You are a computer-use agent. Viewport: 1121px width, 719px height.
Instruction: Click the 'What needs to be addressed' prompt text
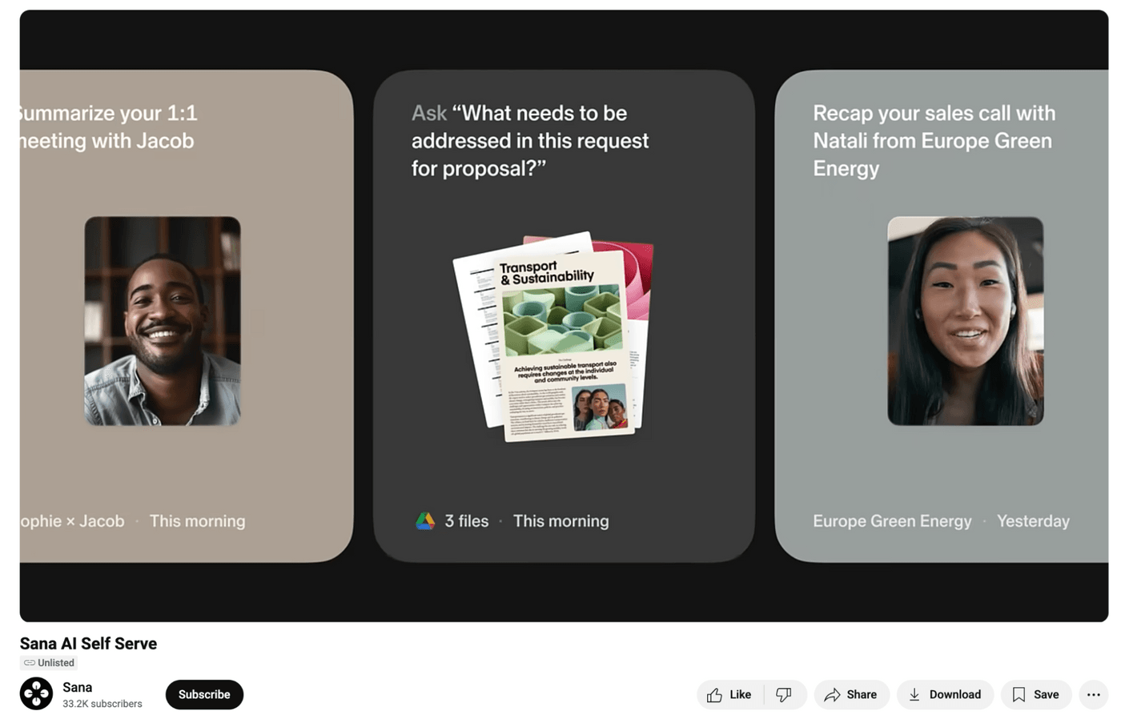click(530, 141)
